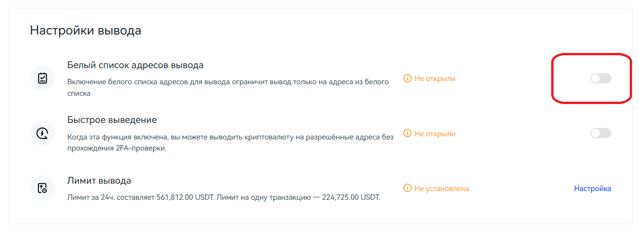Enable the Белый список адресов вывода toggle
Screen dimensions: 639x232
[601, 78]
